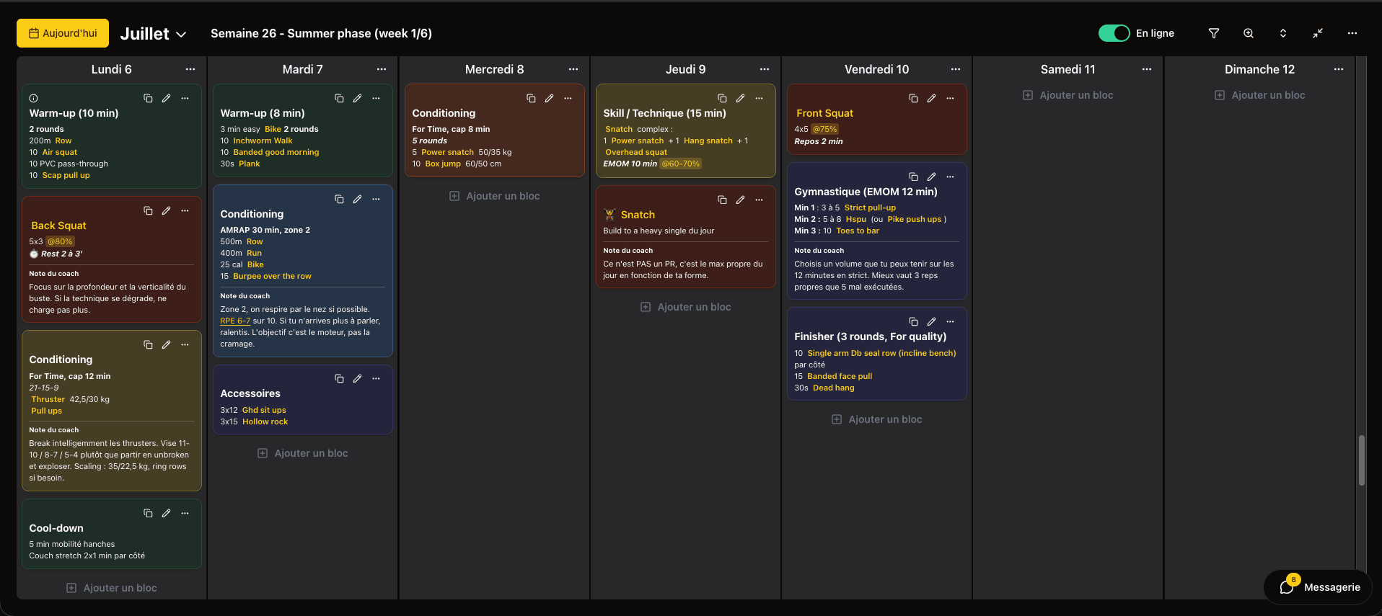The height and width of the screenshot is (616, 1382).
Task: Open the top-bar more options menu
Action: coord(1352,33)
